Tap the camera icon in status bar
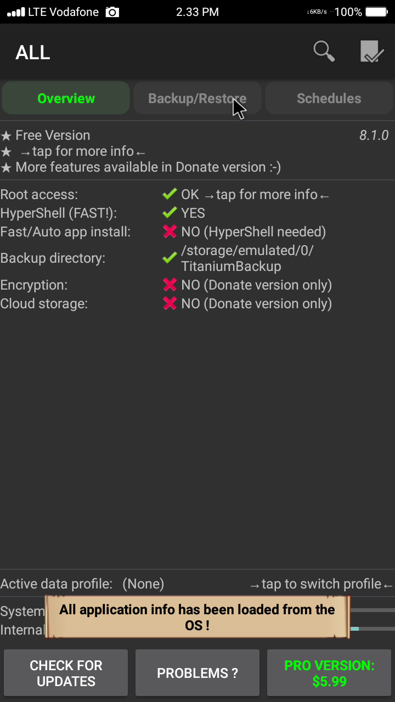This screenshot has width=395, height=702. (112, 12)
